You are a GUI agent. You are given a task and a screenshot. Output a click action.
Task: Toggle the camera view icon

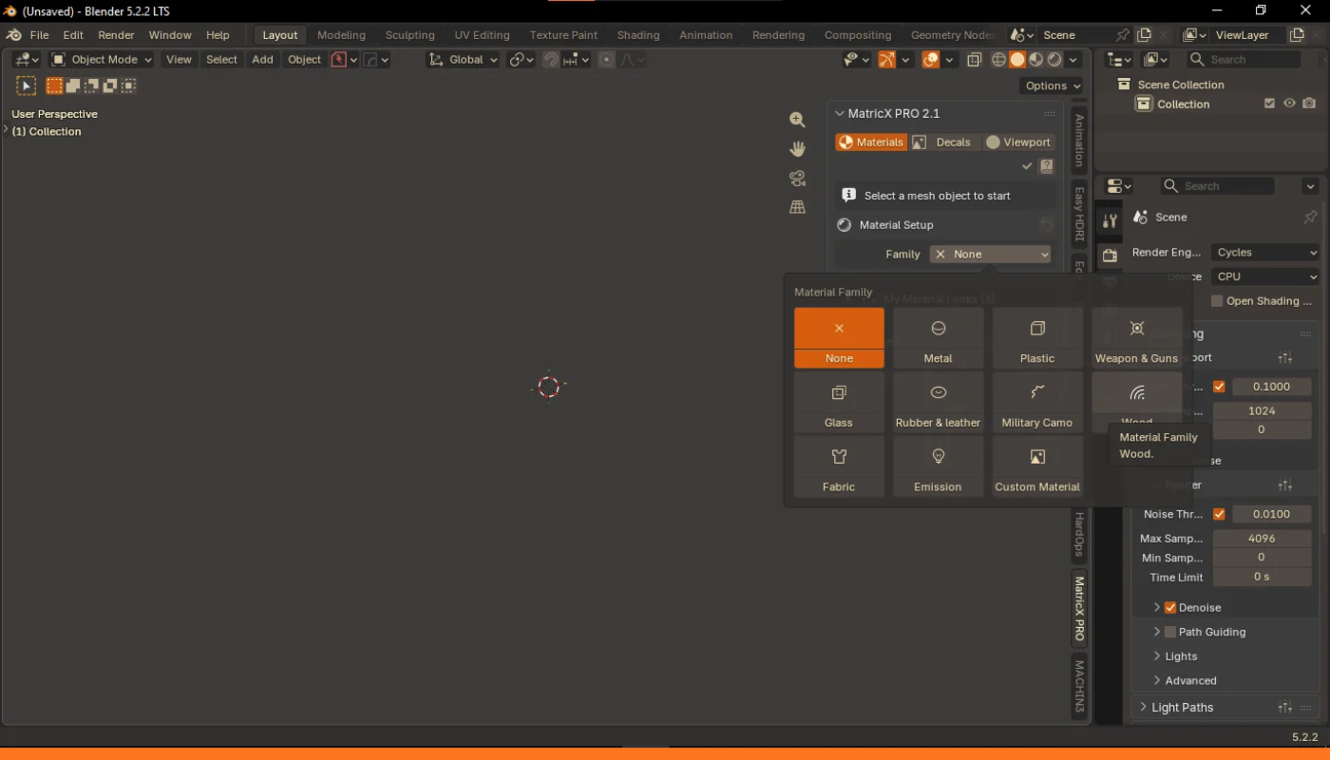click(797, 179)
